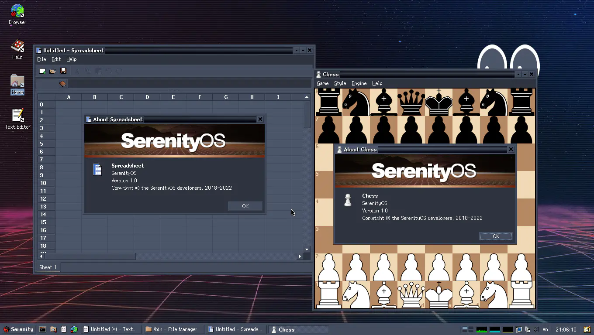Image resolution: width=594 pixels, height=335 pixels.
Task: Open the functions help book icon
Action: point(63,84)
